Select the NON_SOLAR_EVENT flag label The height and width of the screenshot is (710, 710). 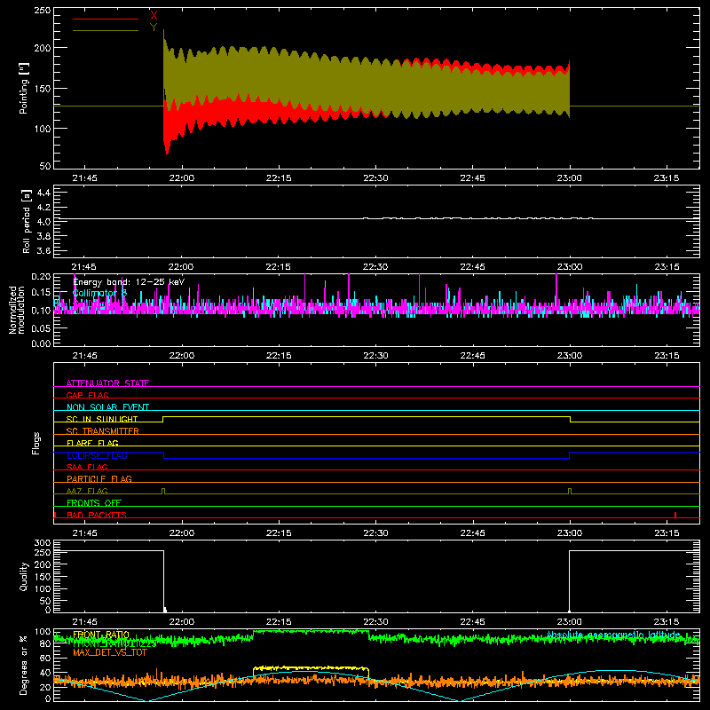[107, 407]
